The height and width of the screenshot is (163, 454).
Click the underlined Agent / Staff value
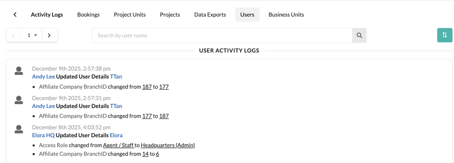coord(118,145)
